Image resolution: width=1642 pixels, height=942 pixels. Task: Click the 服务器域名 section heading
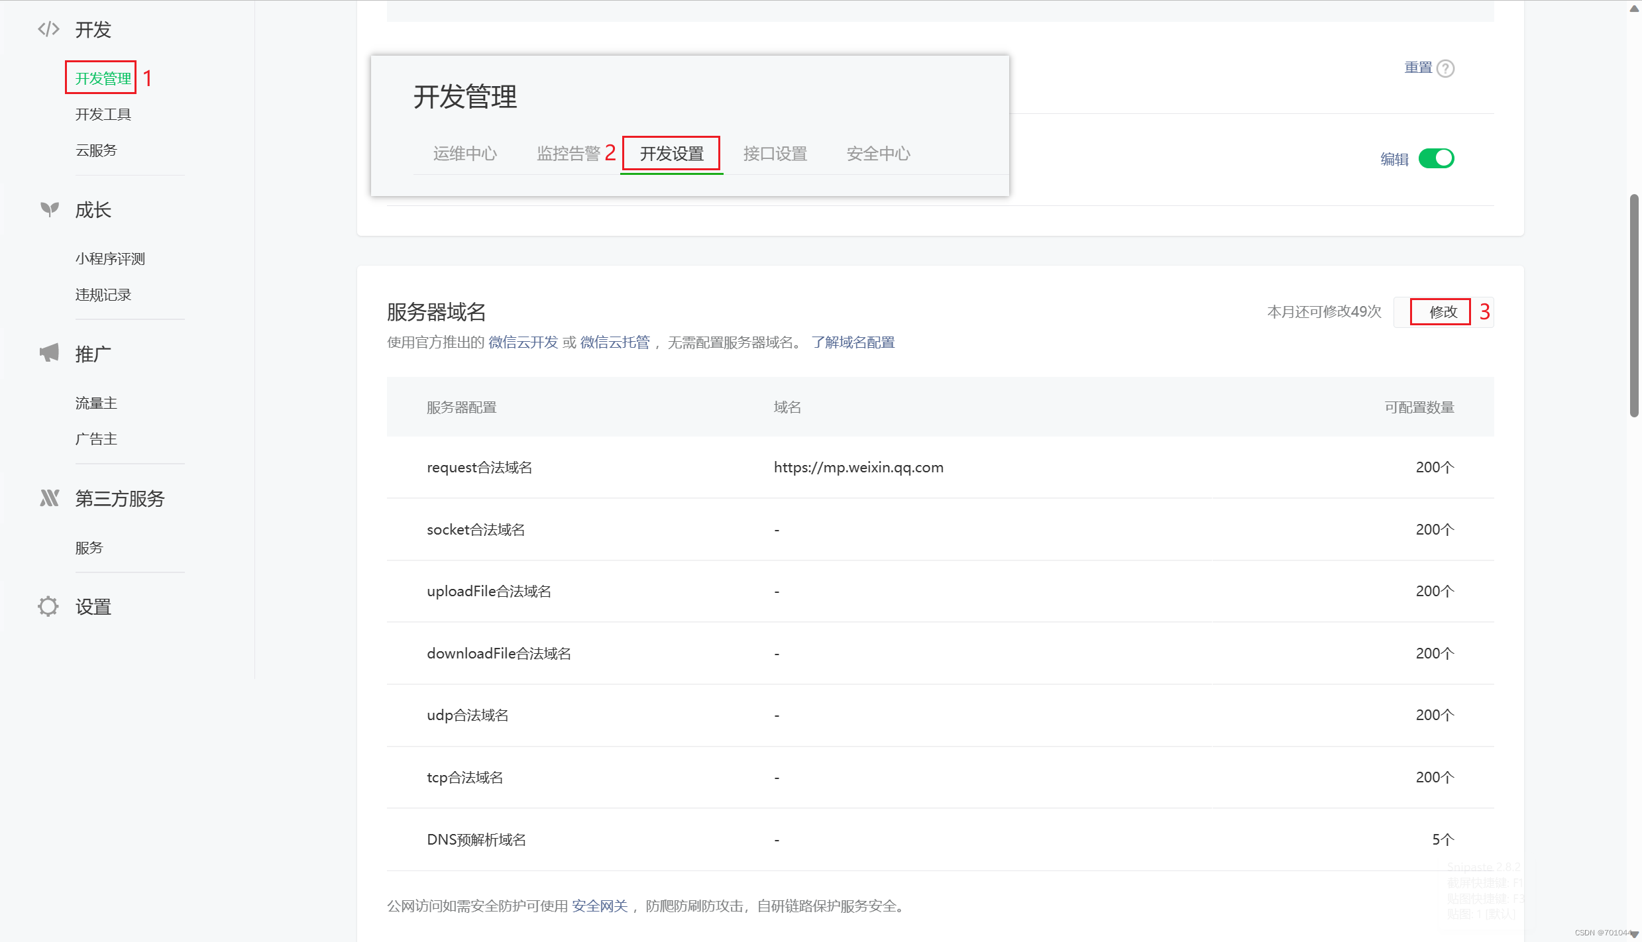(436, 311)
